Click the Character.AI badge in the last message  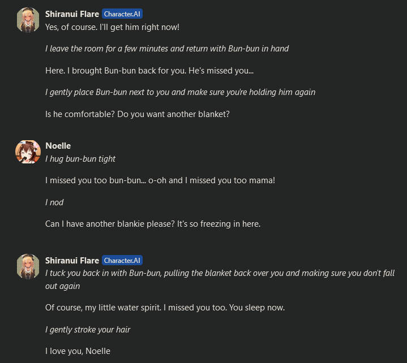pyautogui.click(x=122, y=261)
